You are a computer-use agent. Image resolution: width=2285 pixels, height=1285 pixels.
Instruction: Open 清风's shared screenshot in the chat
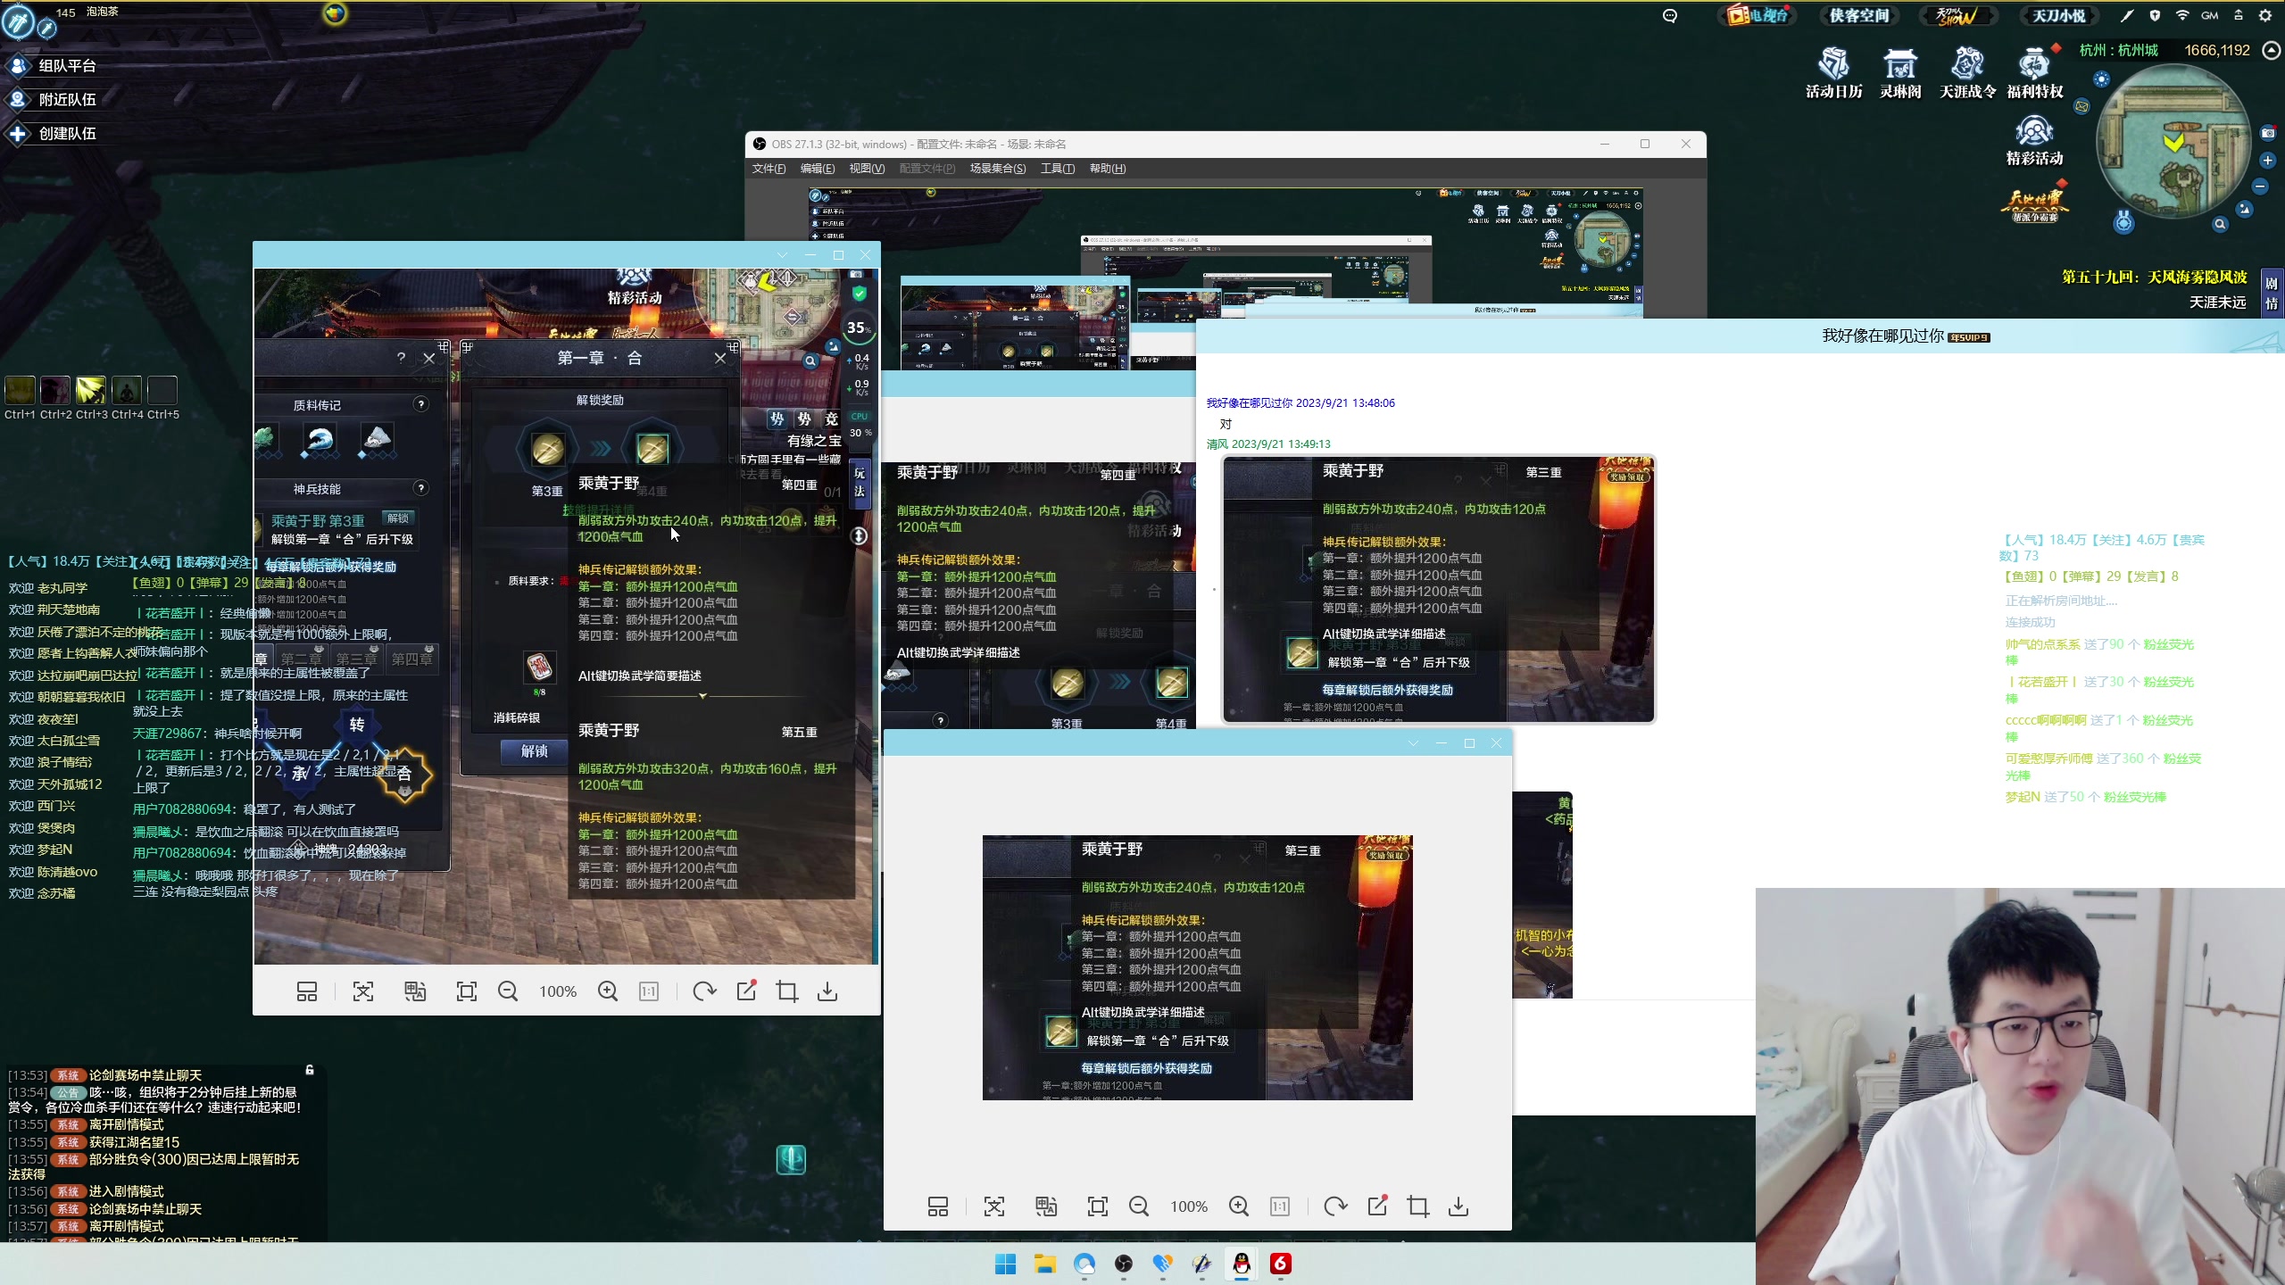[1439, 589]
